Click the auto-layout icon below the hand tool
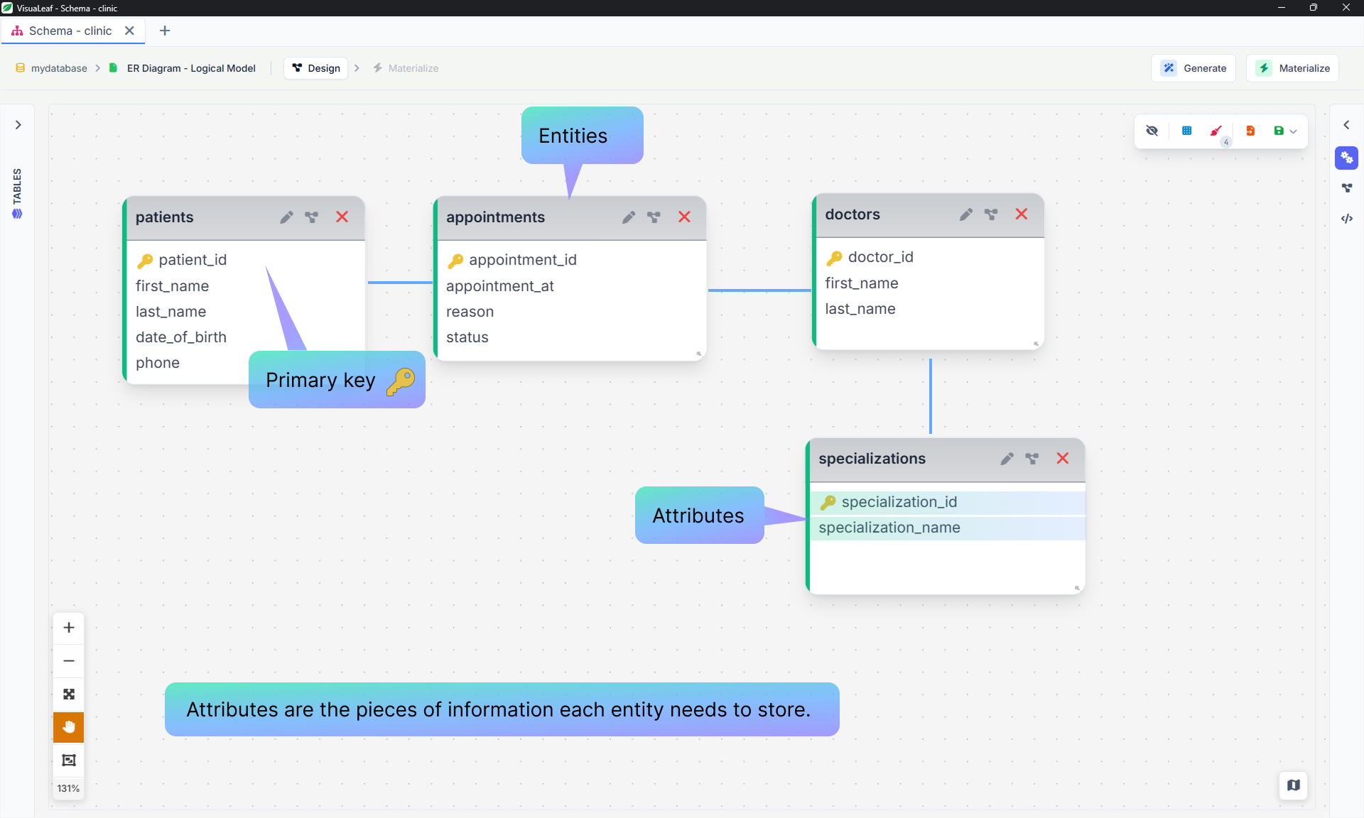 click(69, 760)
